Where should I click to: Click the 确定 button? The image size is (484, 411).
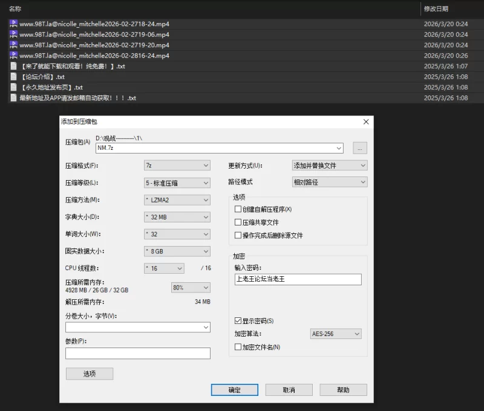(x=235, y=390)
